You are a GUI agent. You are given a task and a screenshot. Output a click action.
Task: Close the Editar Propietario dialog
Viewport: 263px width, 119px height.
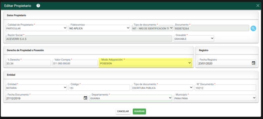258,6
